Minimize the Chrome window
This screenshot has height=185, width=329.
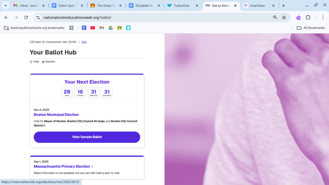coord(307,6)
